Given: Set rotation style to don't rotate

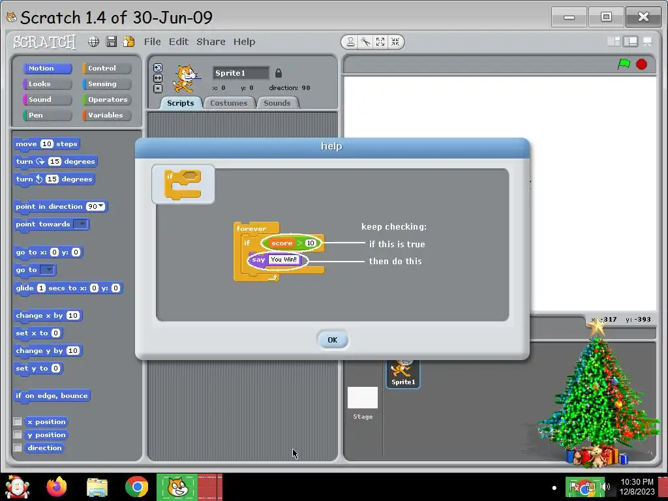Looking at the screenshot, I should tap(158, 88).
